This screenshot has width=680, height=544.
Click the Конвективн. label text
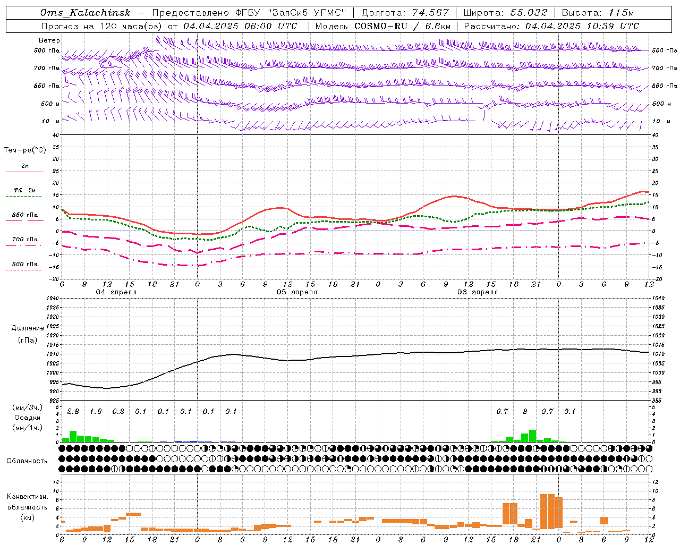pos(27,497)
